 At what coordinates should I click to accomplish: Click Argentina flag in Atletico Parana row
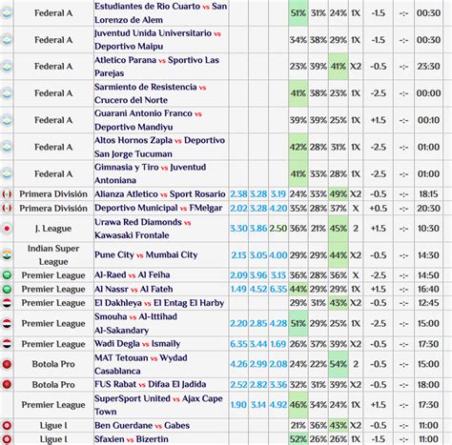(7, 67)
